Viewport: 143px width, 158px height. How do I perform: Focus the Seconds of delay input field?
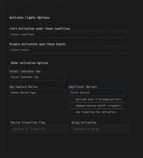tap(100, 129)
